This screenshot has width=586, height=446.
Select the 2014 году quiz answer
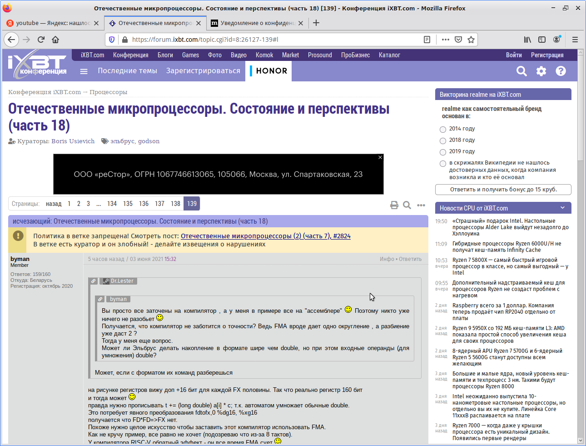[x=443, y=129]
